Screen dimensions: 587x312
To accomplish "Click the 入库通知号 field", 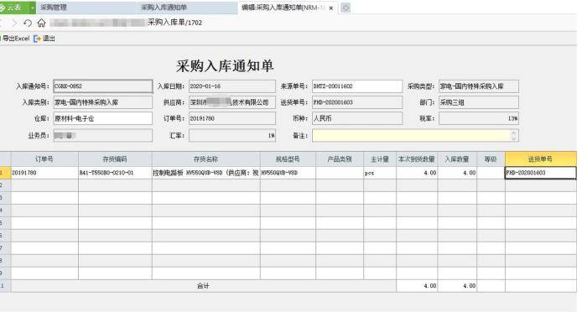I will tap(103, 86).
